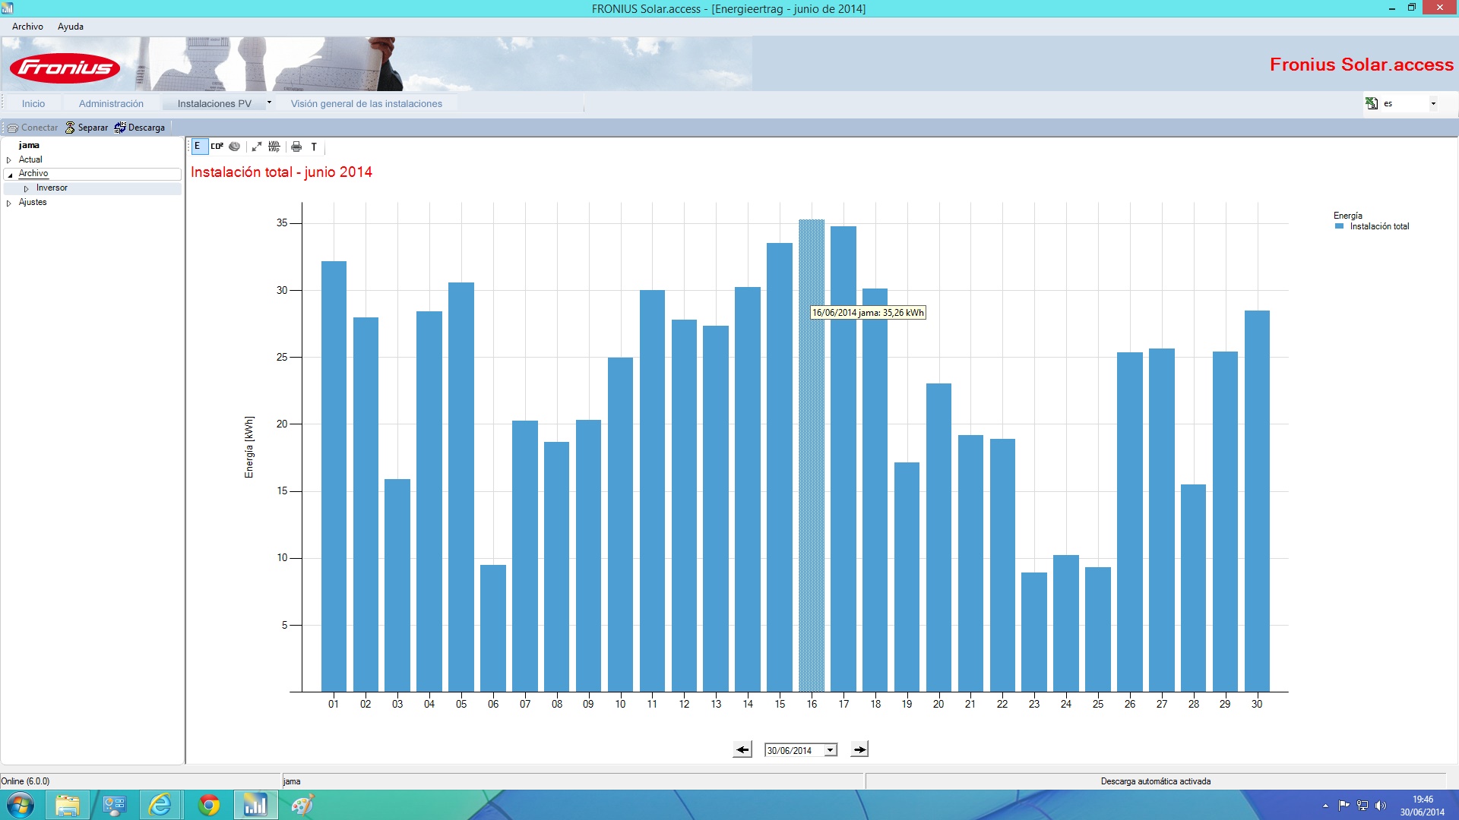1459x820 pixels.
Task: Open Paint from taskbar
Action: tap(302, 805)
